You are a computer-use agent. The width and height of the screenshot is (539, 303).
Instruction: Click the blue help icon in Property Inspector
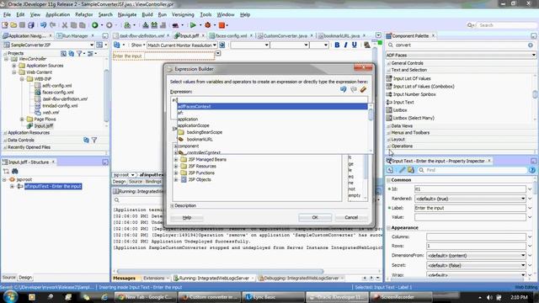click(x=531, y=170)
